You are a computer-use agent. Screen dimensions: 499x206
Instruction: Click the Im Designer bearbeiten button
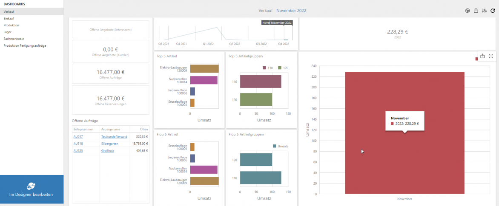tap(32, 189)
